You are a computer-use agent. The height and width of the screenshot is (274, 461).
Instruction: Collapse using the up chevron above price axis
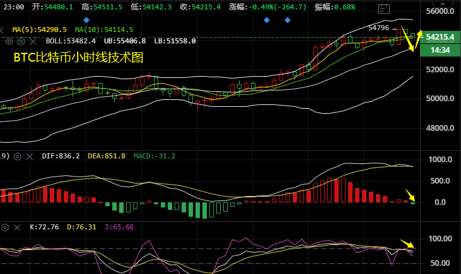[443, 4]
